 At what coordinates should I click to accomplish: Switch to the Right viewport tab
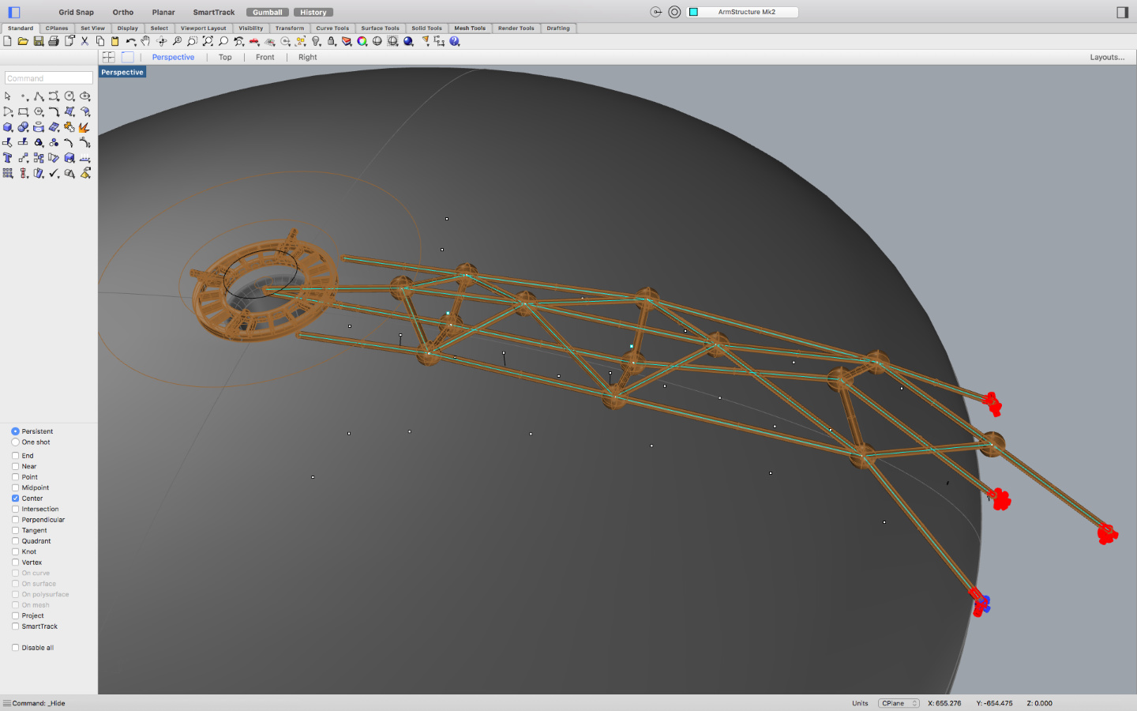pyautogui.click(x=307, y=57)
